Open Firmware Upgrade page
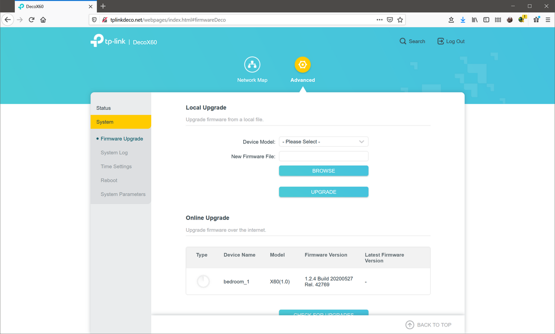The height and width of the screenshot is (334, 555). pyautogui.click(x=122, y=139)
